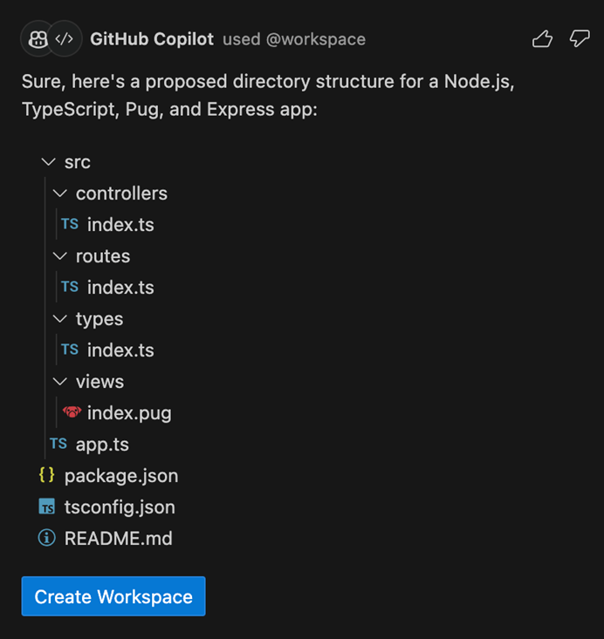This screenshot has width=604, height=639.
Task: Click the workspace code brackets icon
Action: (x=63, y=39)
